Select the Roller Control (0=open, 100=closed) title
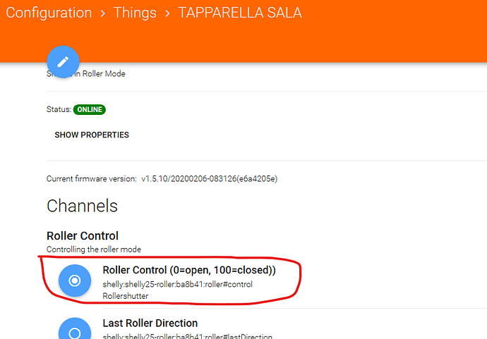This screenshot has height=339, width=487. point(188,270)
